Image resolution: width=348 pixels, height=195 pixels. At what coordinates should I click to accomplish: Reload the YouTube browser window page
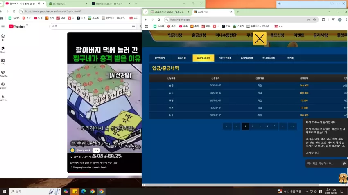pos(14,11)
